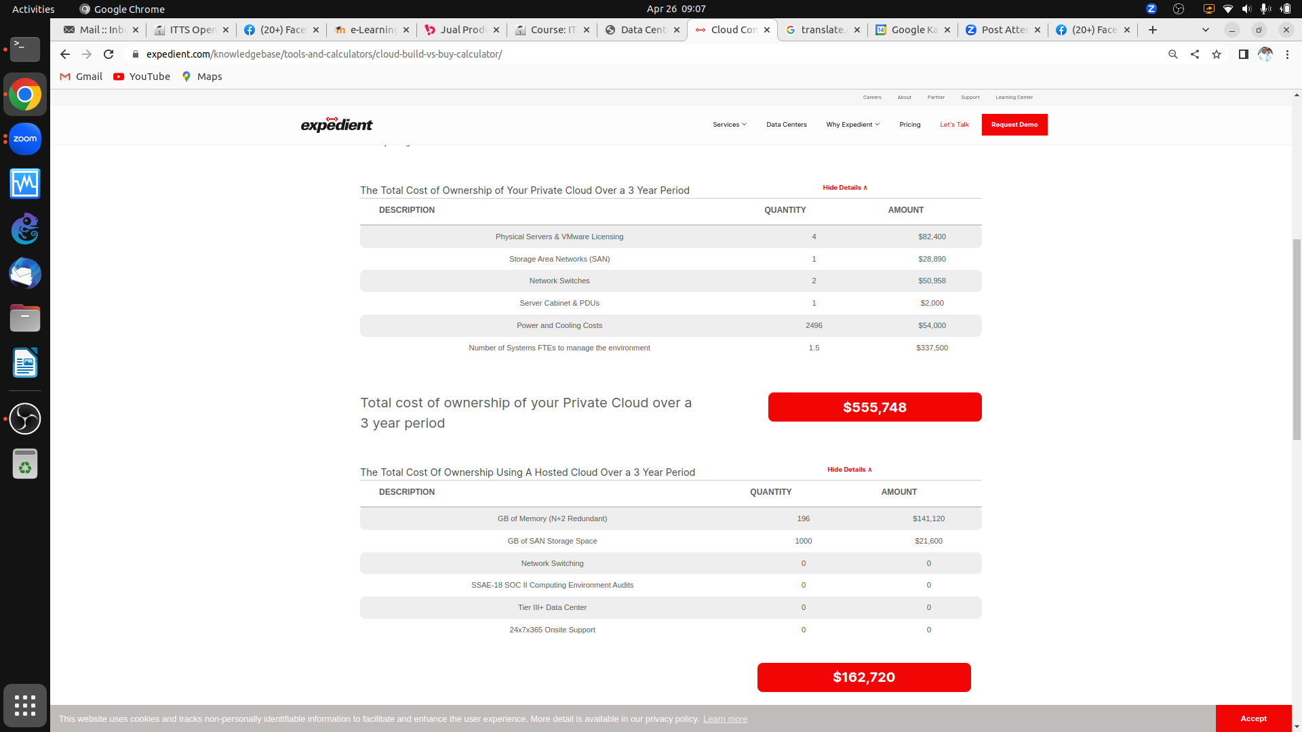Expand the Services dropdown menu
This screenshot has height=732, width=1302.
click(729, 125)
